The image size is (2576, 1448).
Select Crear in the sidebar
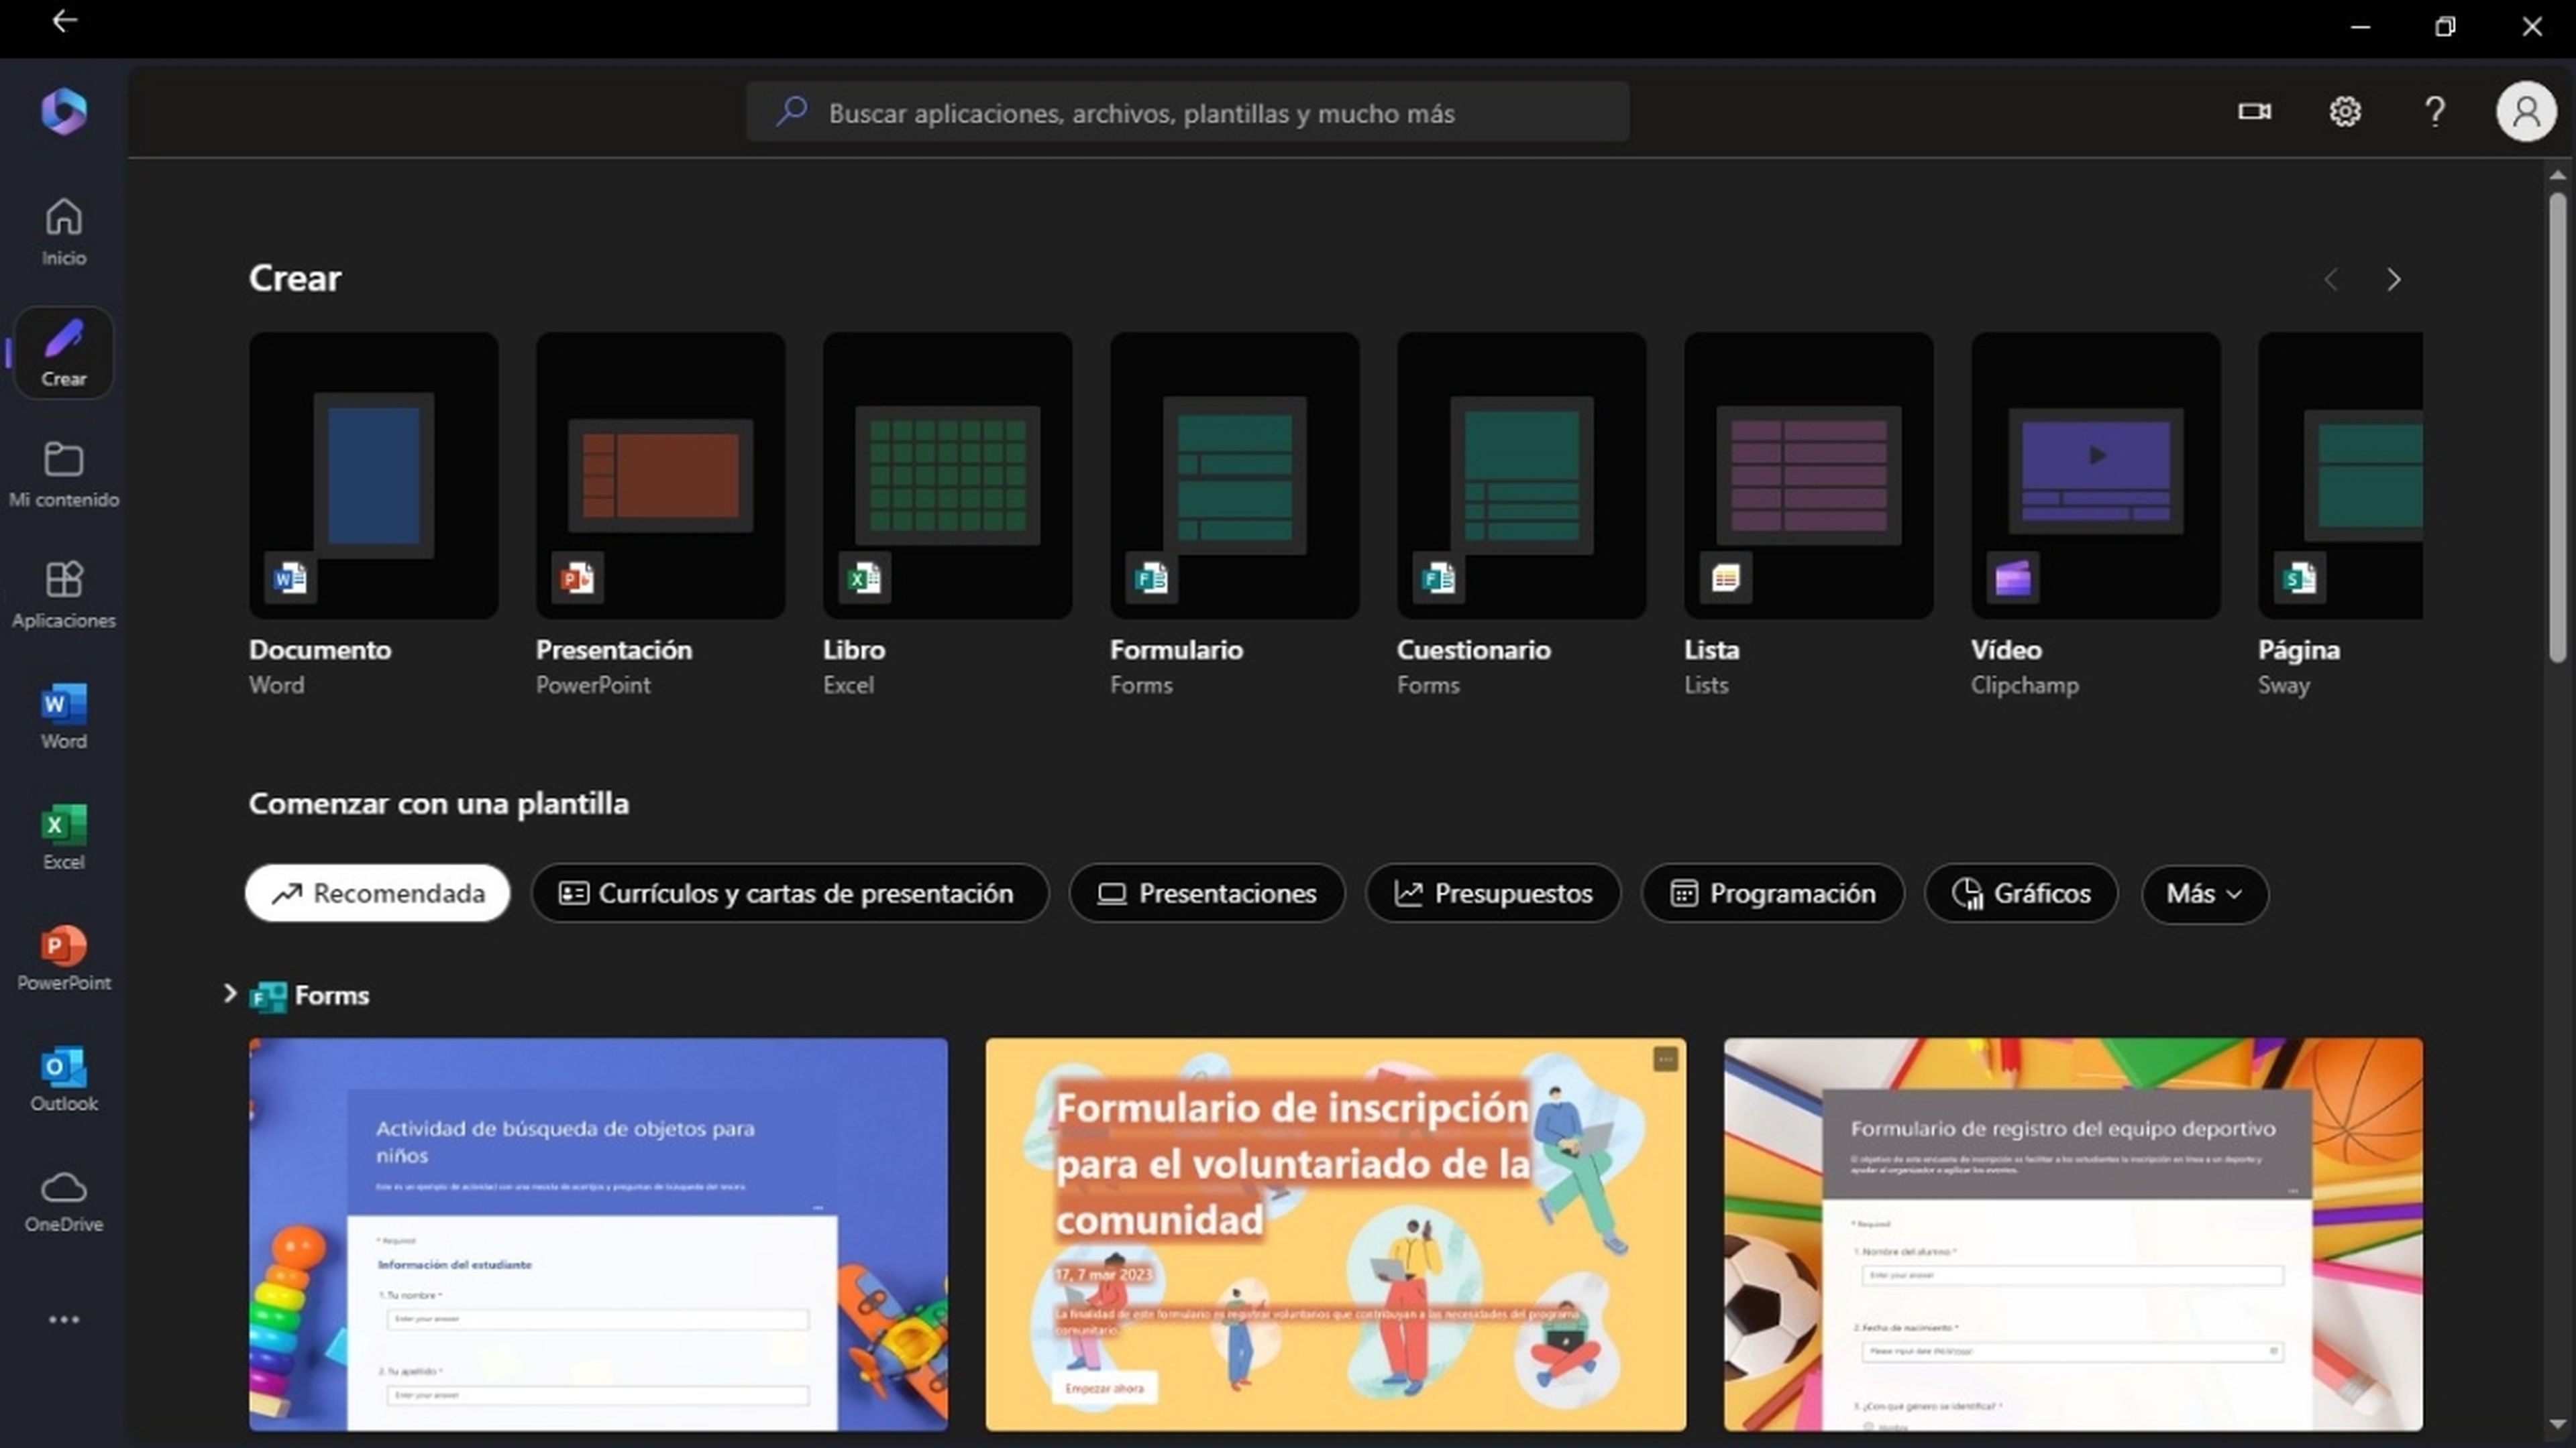click(64, 353)
